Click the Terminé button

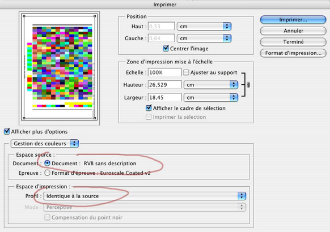pyautogui.click(x=293, y=42)
